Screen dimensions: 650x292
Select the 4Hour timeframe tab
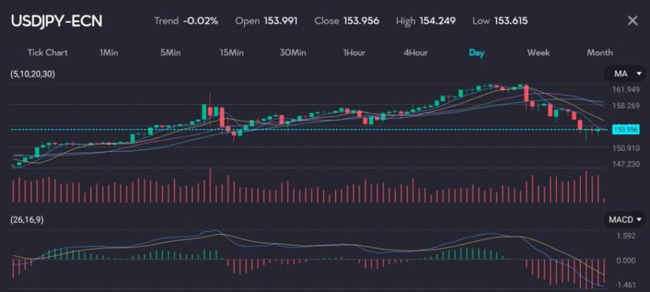pos(415,53)
